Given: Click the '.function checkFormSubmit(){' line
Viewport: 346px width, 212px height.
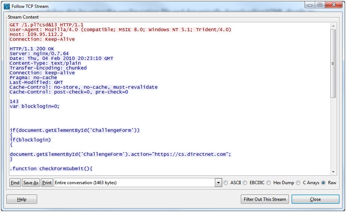Looking at the screenshot, I should pyautogui.click(x=51, y=169).
